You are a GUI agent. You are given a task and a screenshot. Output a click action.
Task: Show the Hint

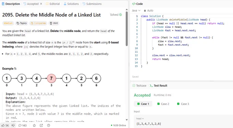pos(54,23)
